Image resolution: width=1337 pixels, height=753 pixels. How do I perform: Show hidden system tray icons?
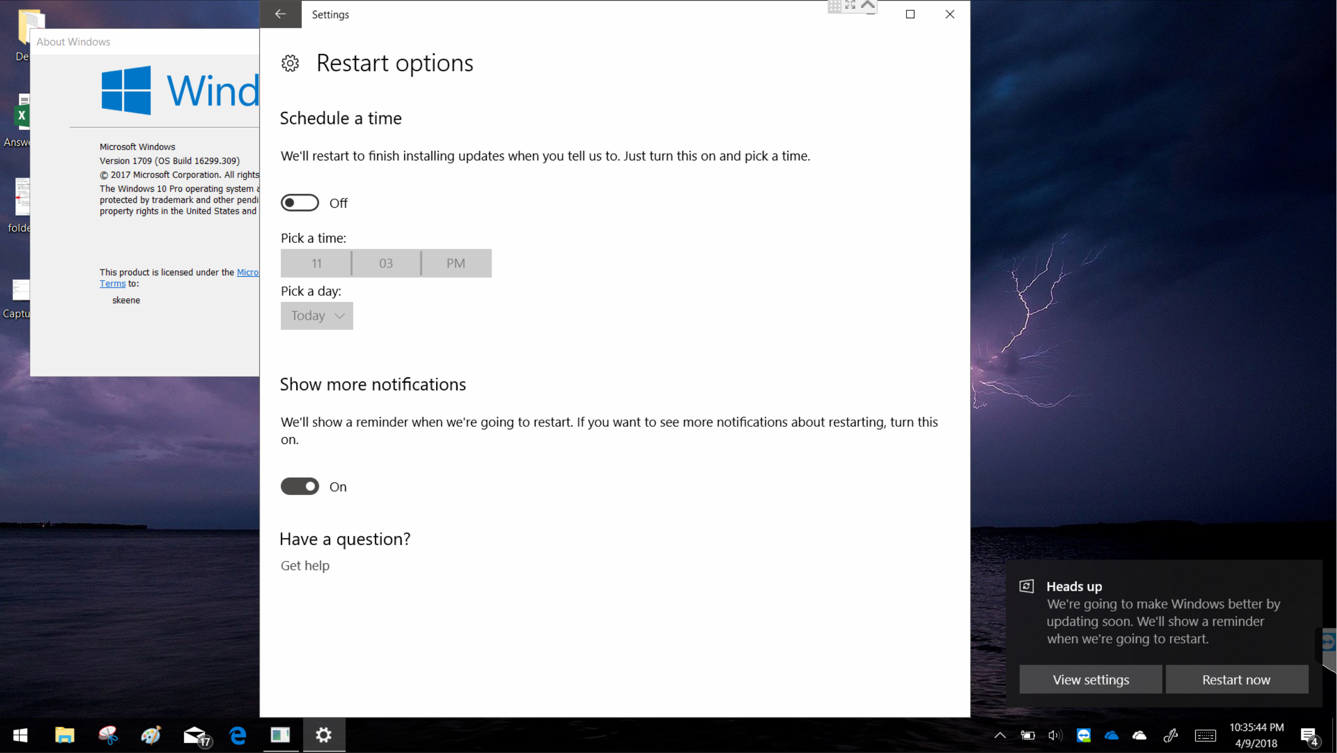(x=1000, y=735)
